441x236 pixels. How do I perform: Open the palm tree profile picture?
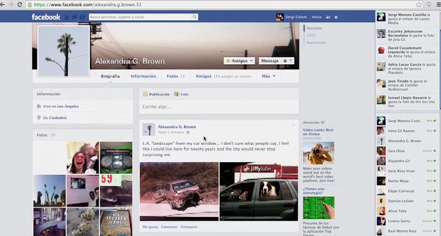coord(64,51)
